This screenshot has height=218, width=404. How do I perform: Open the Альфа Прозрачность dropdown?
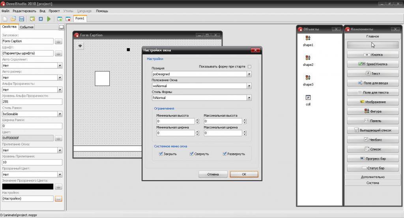pyautogui.click(x=60, y=90)
